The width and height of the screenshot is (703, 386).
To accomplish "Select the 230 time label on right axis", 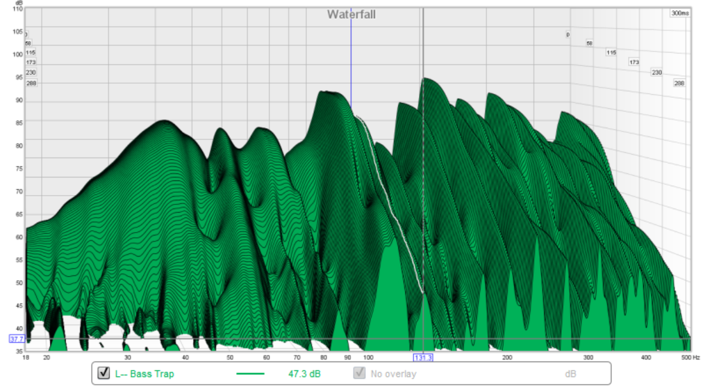I will click(657, 73).
